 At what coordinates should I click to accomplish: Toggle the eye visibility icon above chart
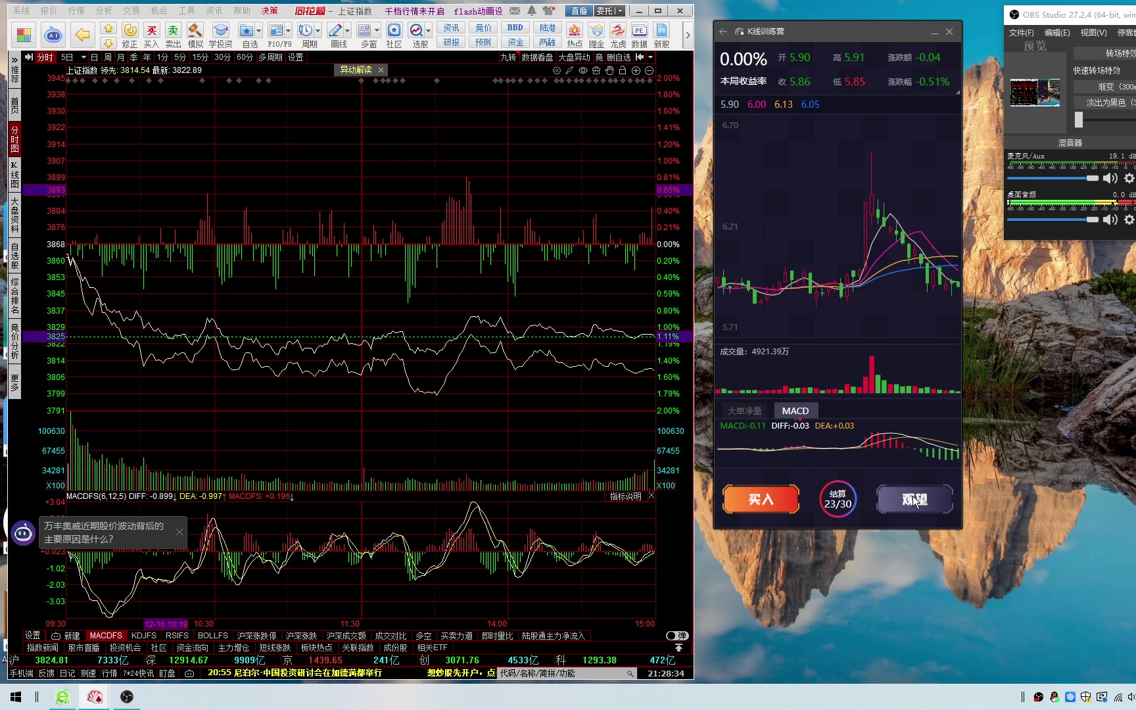click(x=582, y=70)
